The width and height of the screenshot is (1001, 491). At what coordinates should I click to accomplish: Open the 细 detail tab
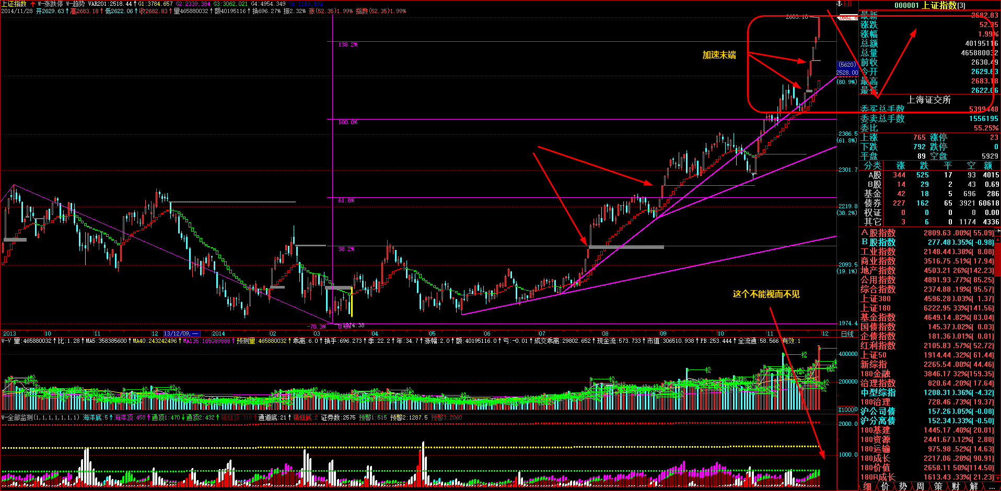pyautogui.click(x=867, y=486)
